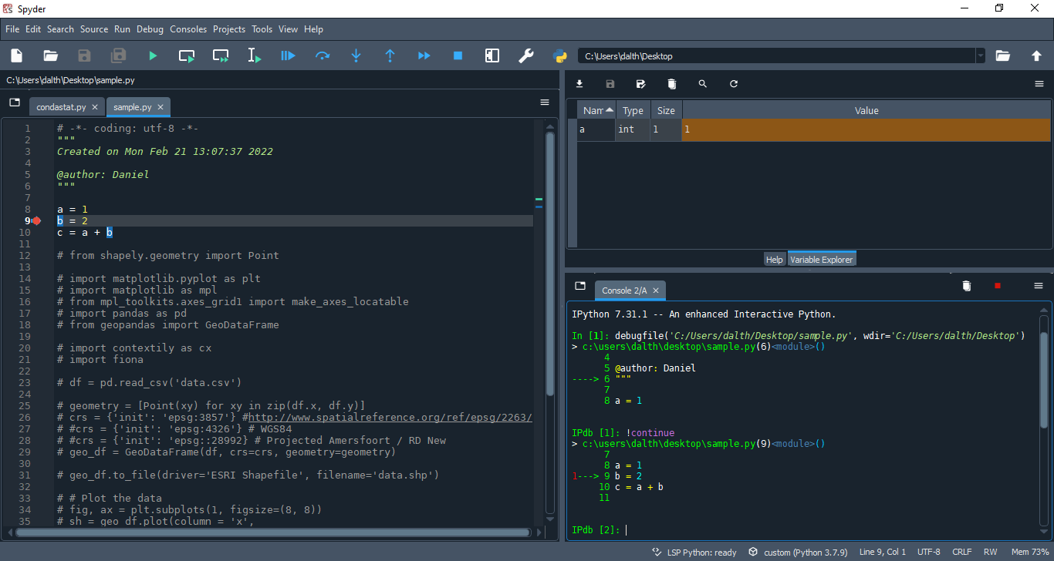Open the PYTHONPATH manager
The width and height of the screenshot is (1054, 561).
pos(559,55)
